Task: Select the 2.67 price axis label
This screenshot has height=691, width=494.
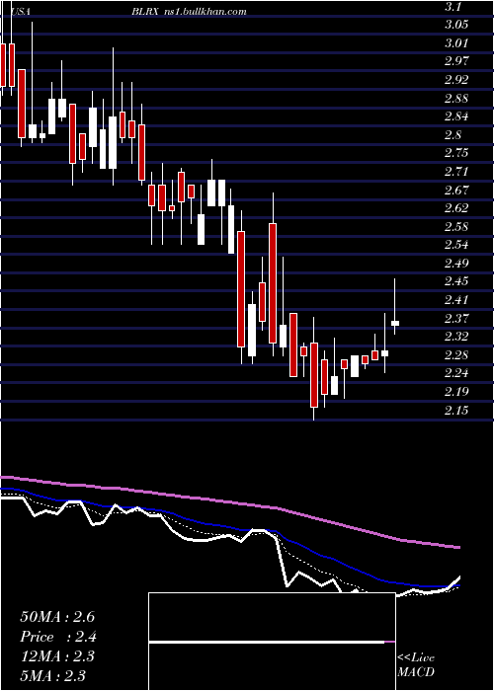Action: [456, 190]
